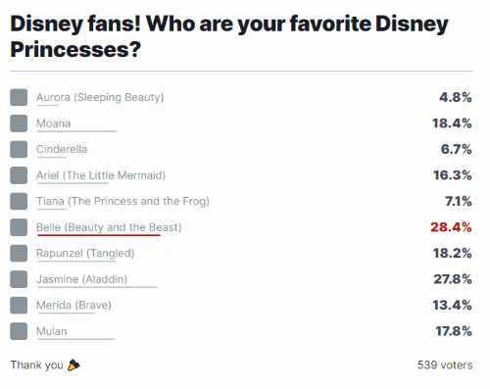This screenshot has width=490, height=389.
Task: Select the Cinderella checkbox
Action: [19, 149]
